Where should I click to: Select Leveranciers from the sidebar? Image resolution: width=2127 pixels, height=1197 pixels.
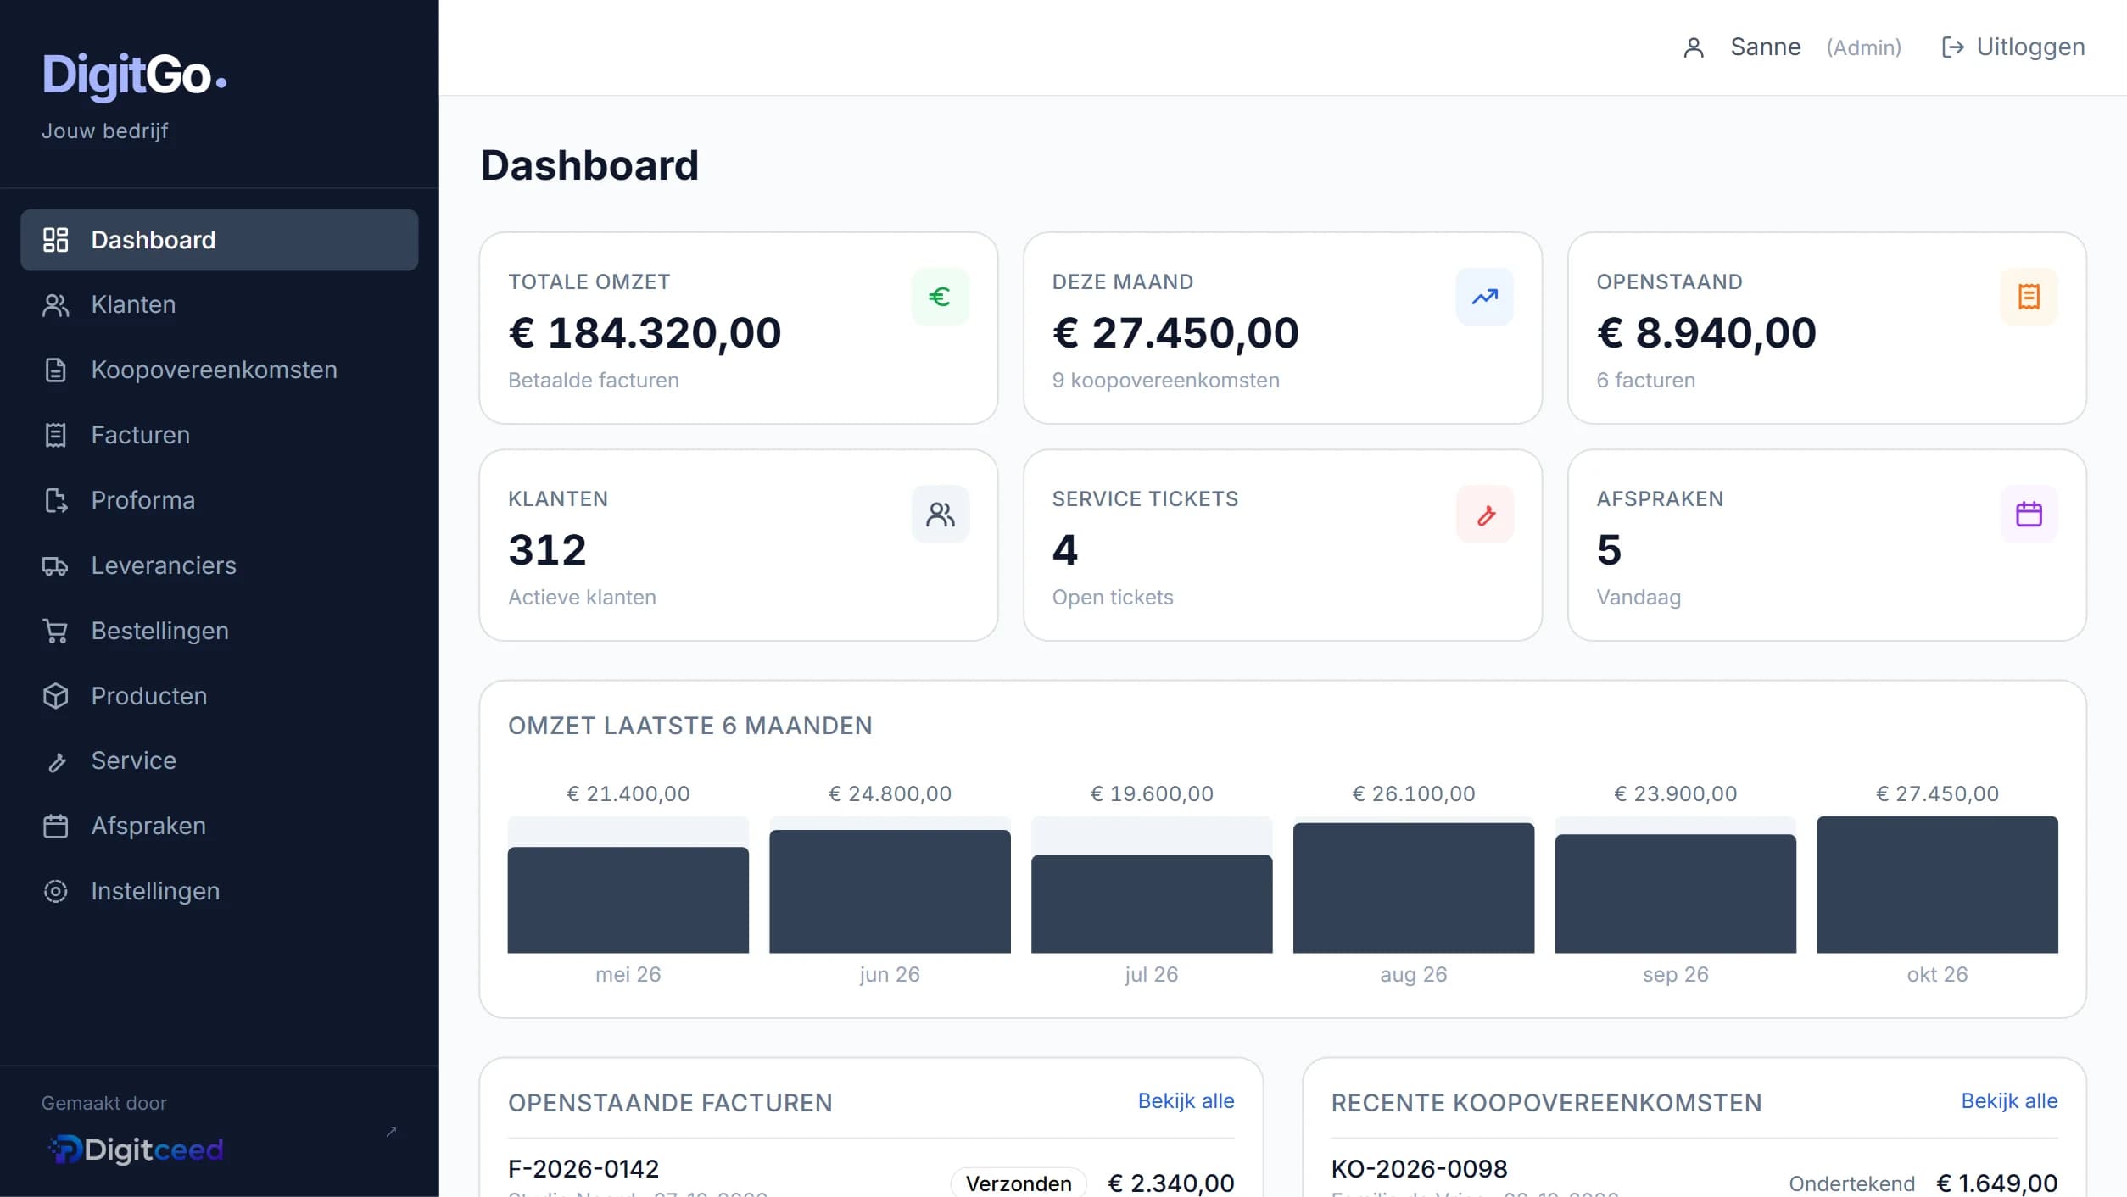click(x=219, y=565)
